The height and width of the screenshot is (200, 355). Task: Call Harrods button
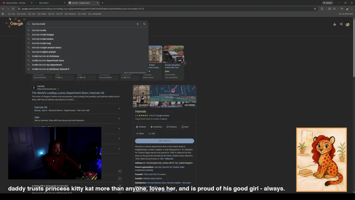pos(151,133)
